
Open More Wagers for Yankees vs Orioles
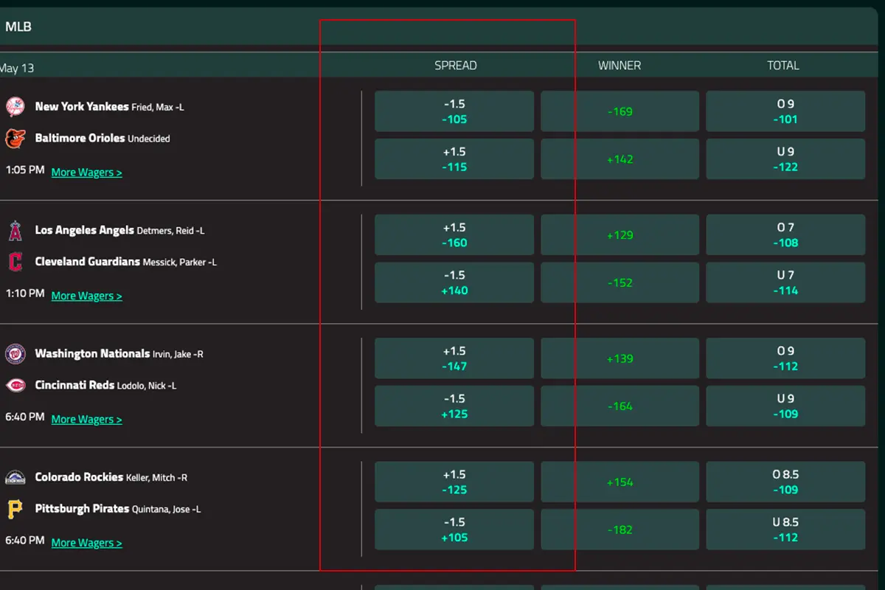click(86, 172)
